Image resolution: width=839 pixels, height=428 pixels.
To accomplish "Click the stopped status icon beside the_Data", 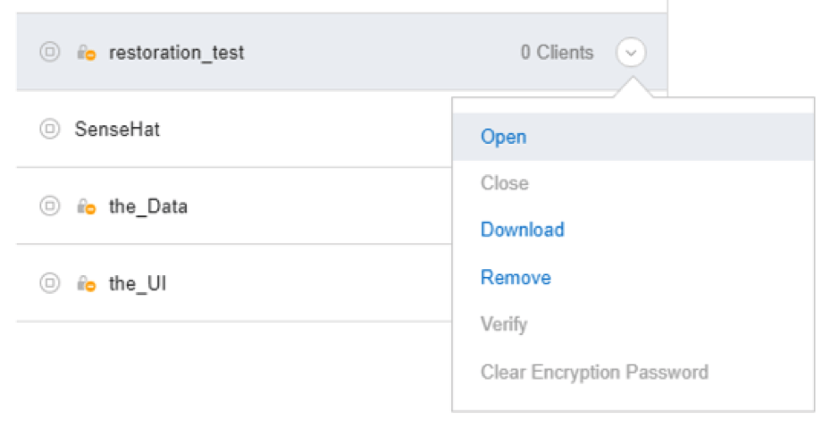I will click(50, 206).
